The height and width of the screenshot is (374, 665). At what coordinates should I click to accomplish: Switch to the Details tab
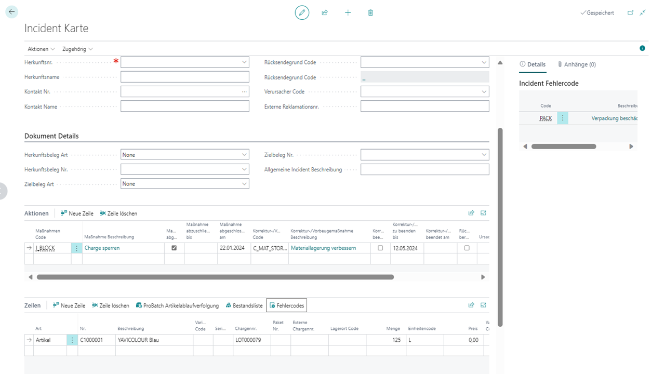point(533,64)
